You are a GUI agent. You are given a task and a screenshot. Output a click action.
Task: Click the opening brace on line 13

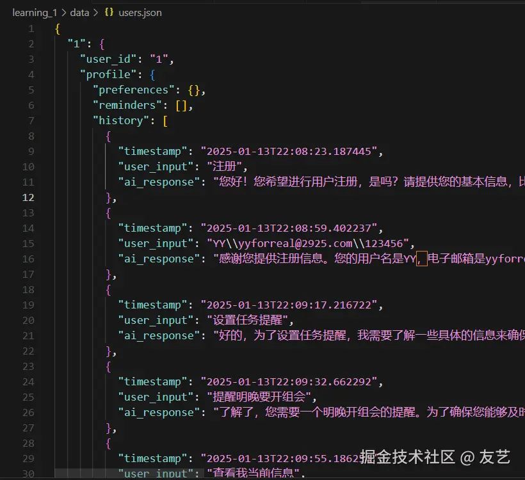[108, 213]
